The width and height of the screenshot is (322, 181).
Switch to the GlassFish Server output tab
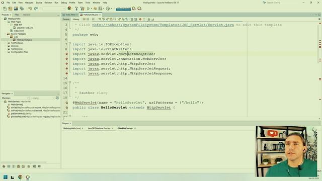(125, 128)
